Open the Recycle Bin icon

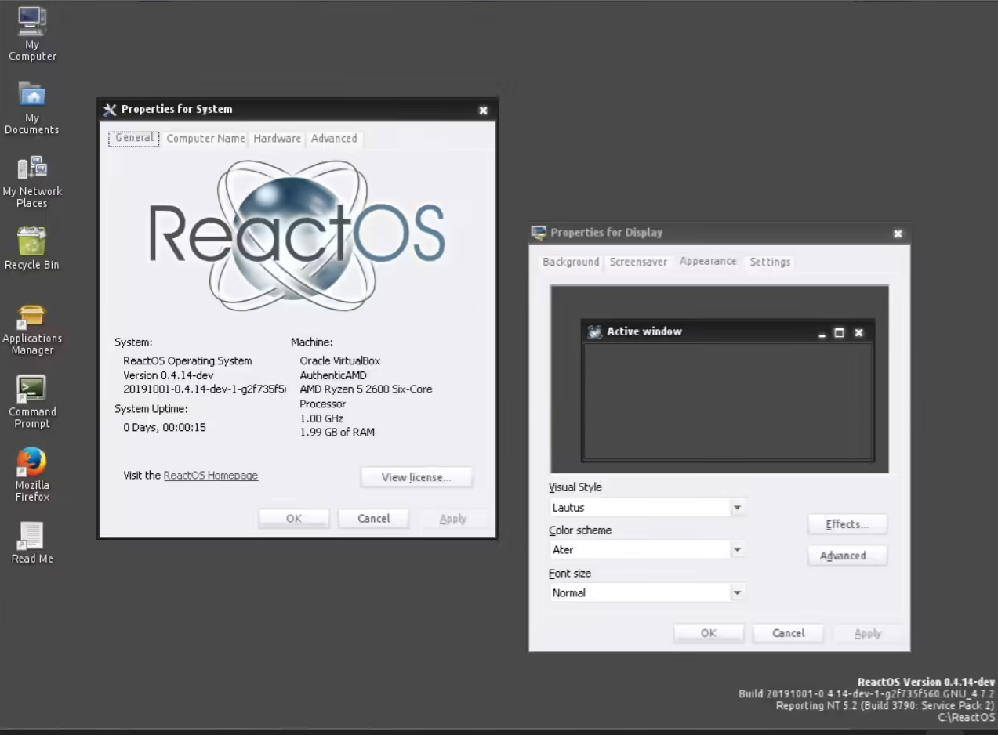(32, 242)
